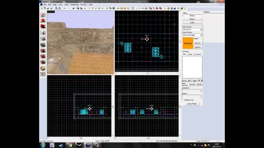Open the File menu

45,5
